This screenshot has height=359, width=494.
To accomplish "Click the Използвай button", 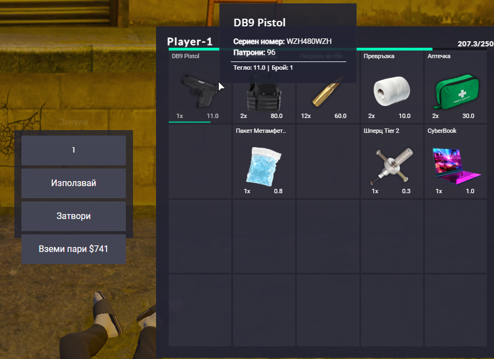I will click(x=74, y=183).
